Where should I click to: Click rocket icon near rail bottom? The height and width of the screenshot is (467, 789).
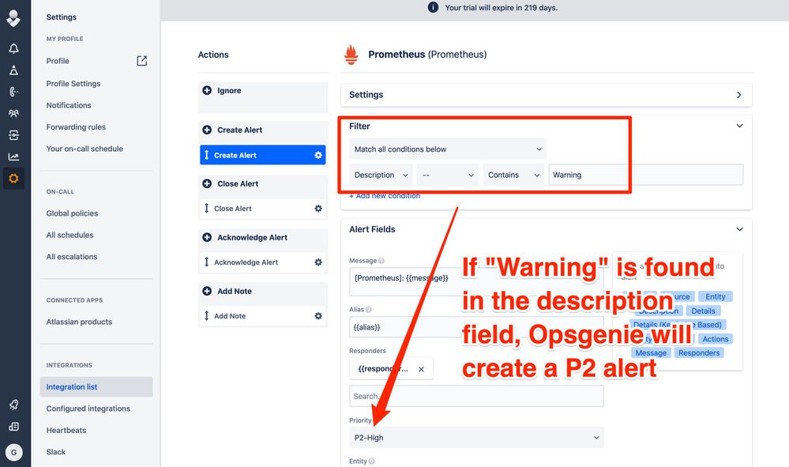click(x=13, y=405)
